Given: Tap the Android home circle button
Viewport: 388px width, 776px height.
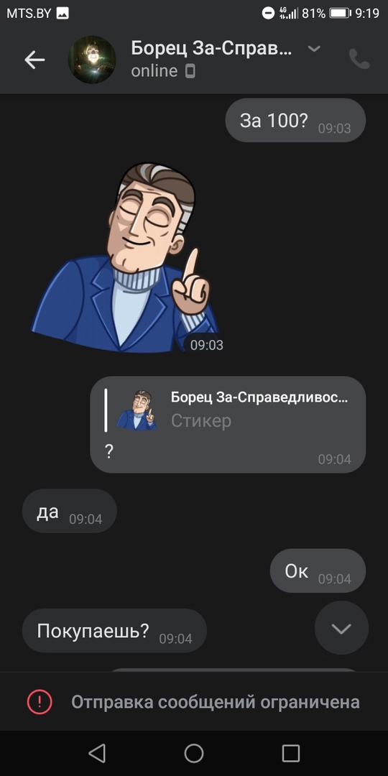Looking at the screenshot, I should coord(194,753).
